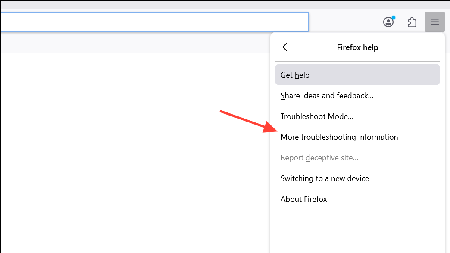Select Get help menu entry
Image resolution: width=450 pixels, height=253 pixels.
click(357, 75)
